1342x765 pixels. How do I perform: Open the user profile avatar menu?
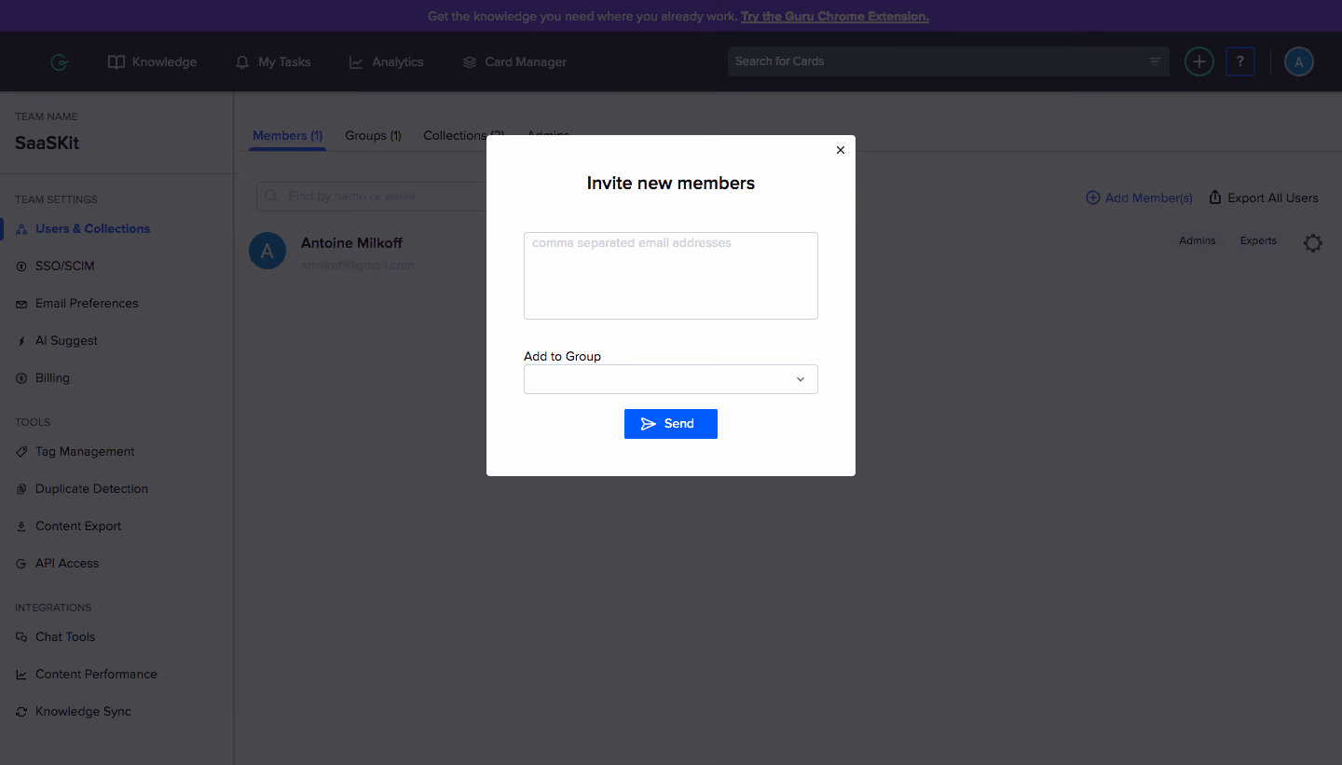1299,62
